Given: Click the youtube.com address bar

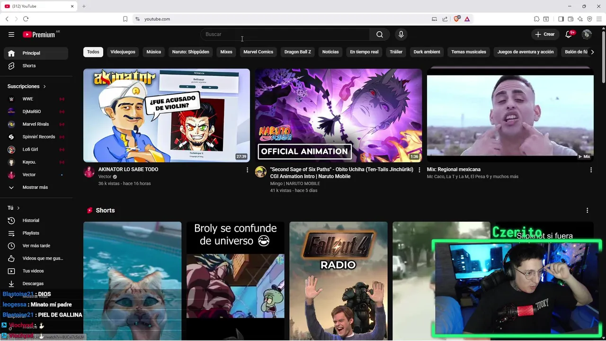Looking at the screenshot, I should (x=282, y=19).
